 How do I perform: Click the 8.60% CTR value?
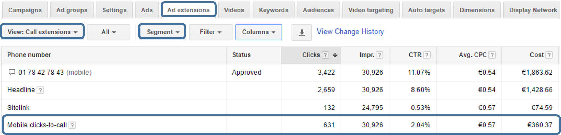(420, 90)
